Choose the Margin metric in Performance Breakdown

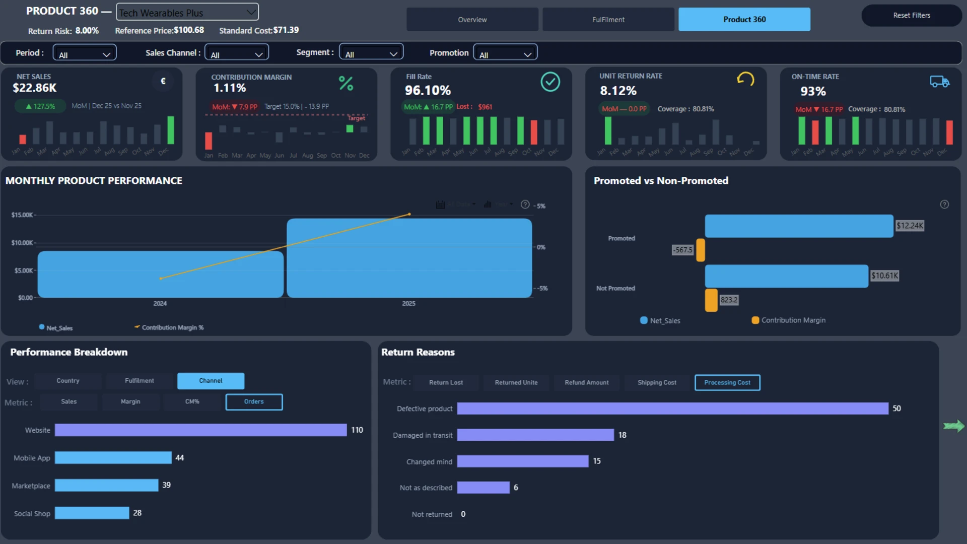130,402
